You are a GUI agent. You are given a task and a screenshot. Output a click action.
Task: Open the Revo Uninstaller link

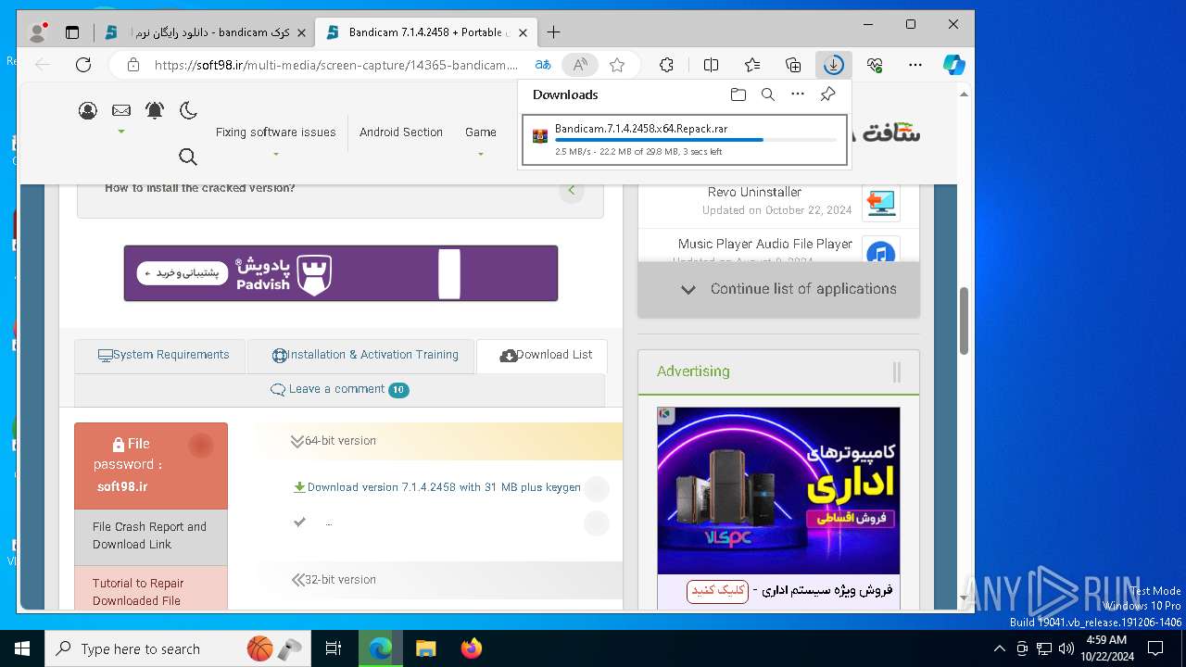point(754,193)
